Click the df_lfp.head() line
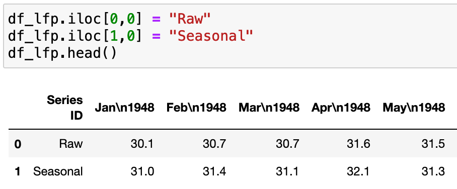The image size is (457, 189). (62, 53)
